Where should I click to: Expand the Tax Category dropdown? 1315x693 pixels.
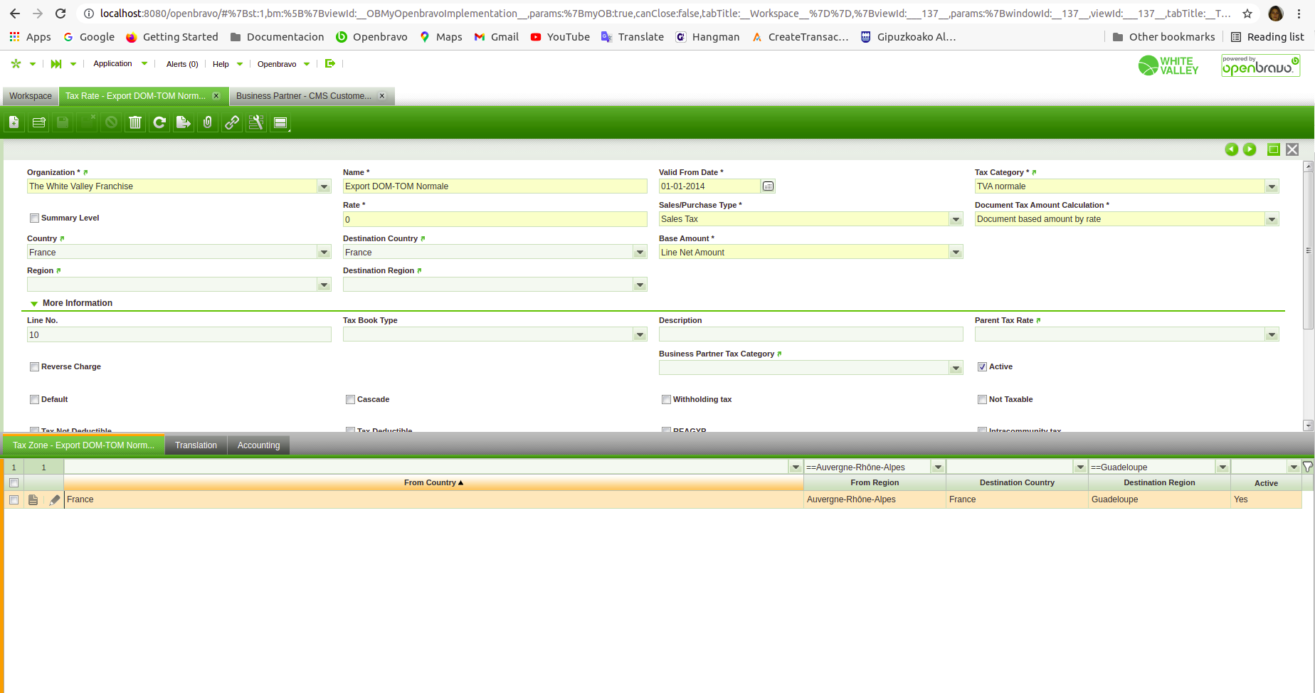pyautogui.click(x=1272, y=186)
